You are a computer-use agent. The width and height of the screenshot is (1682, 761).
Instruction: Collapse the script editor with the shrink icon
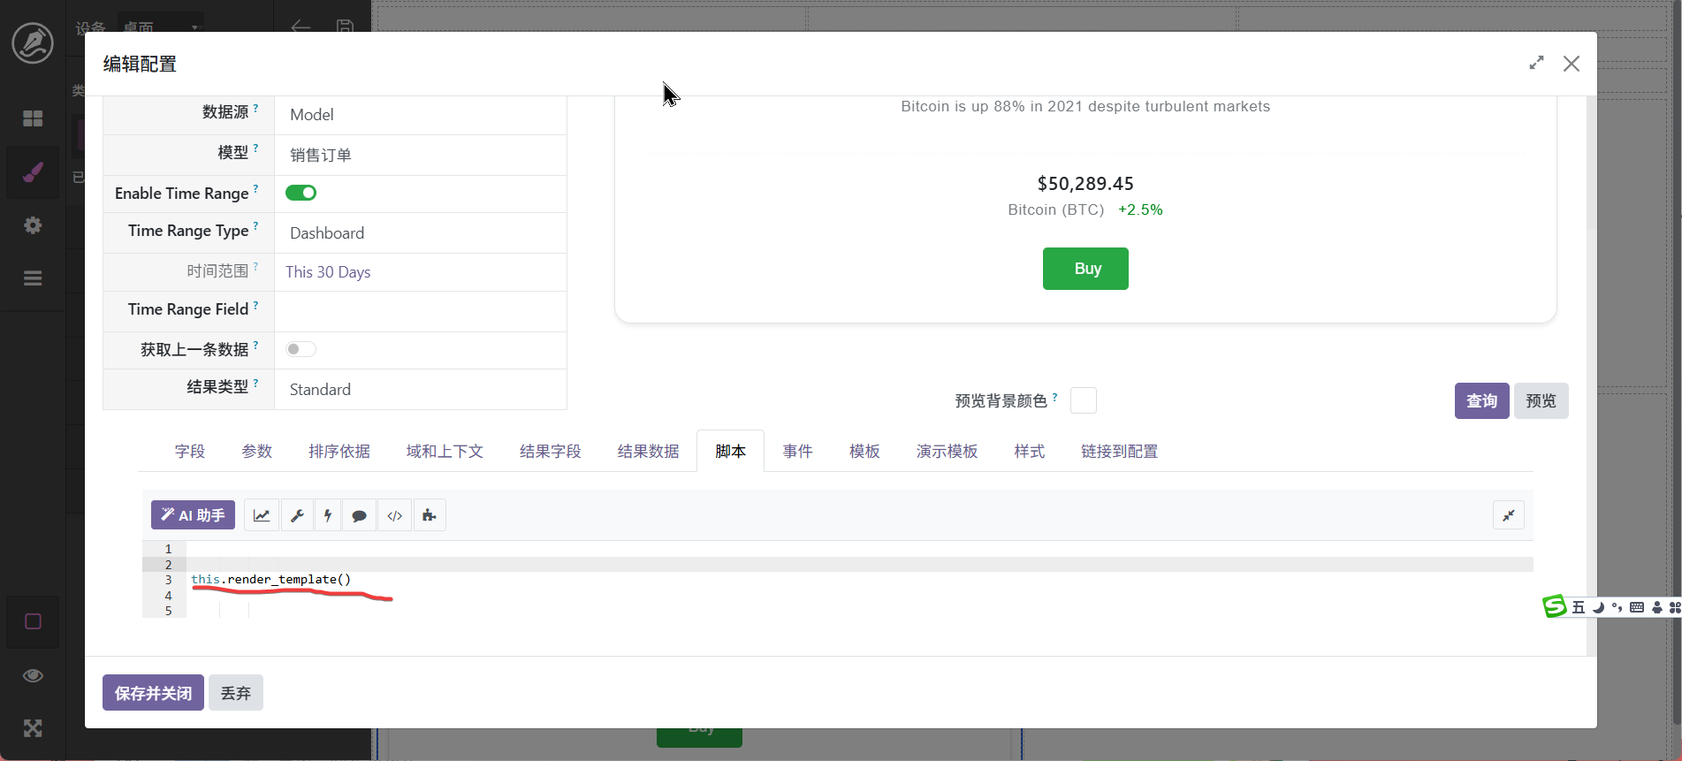(x=1508, y=515)
